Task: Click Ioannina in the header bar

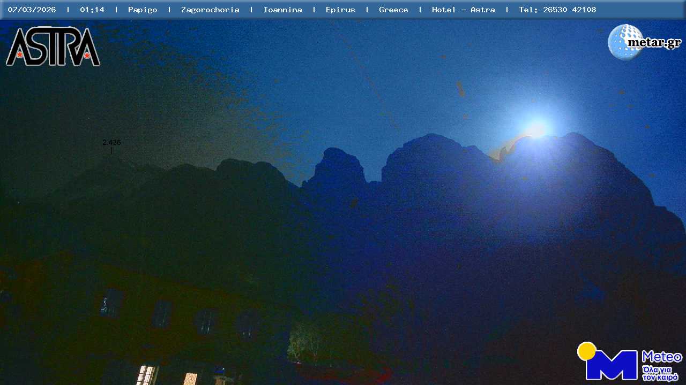Action: click(x=282, y=10)
